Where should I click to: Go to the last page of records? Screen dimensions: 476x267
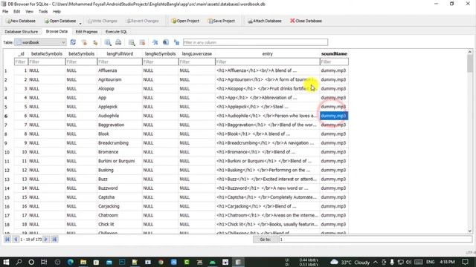(54, 240)
